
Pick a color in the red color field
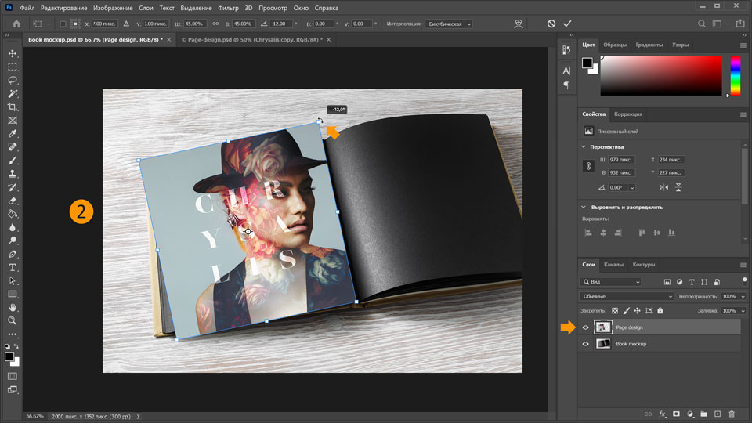click(x=661, y=76)
